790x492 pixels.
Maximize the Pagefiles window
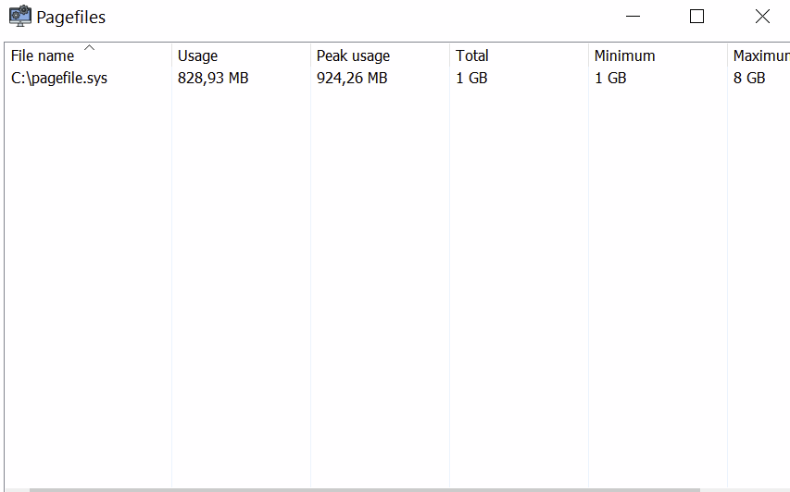(697, 17)
